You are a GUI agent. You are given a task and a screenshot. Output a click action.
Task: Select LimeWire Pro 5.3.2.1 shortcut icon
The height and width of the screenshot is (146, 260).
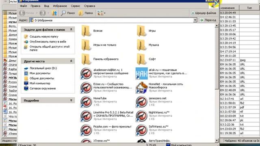coord(86,116)
